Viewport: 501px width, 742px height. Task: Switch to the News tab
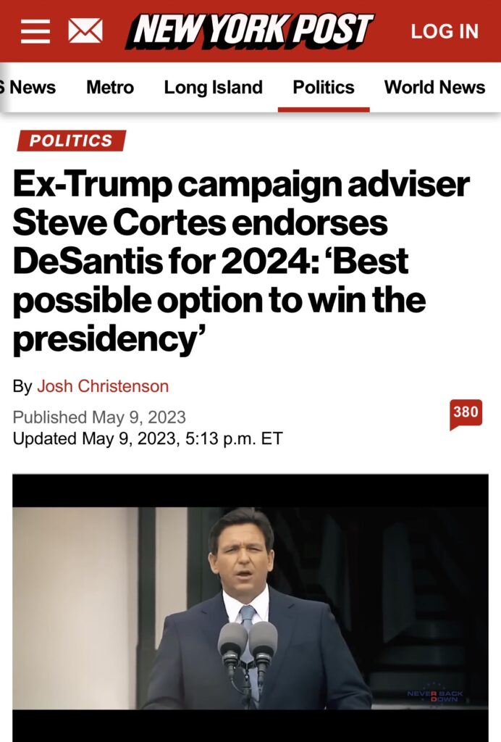[30, 88]
